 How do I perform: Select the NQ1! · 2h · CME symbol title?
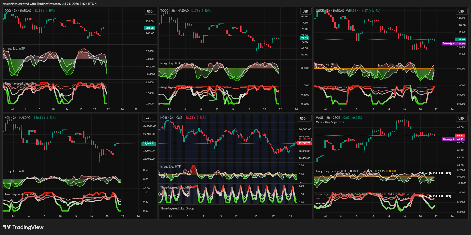(x=171, y=118)
